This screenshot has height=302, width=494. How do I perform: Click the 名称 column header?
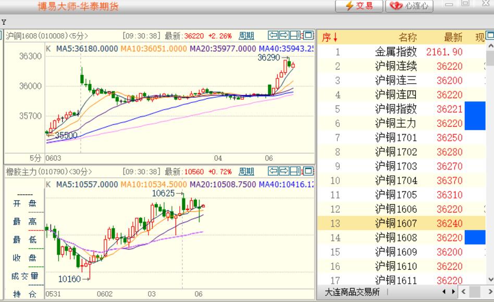pyautogui.click(x=407, y=37)
